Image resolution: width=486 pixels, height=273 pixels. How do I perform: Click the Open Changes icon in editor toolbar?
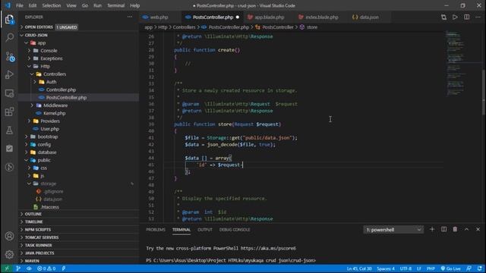click(x=443, y=17)
